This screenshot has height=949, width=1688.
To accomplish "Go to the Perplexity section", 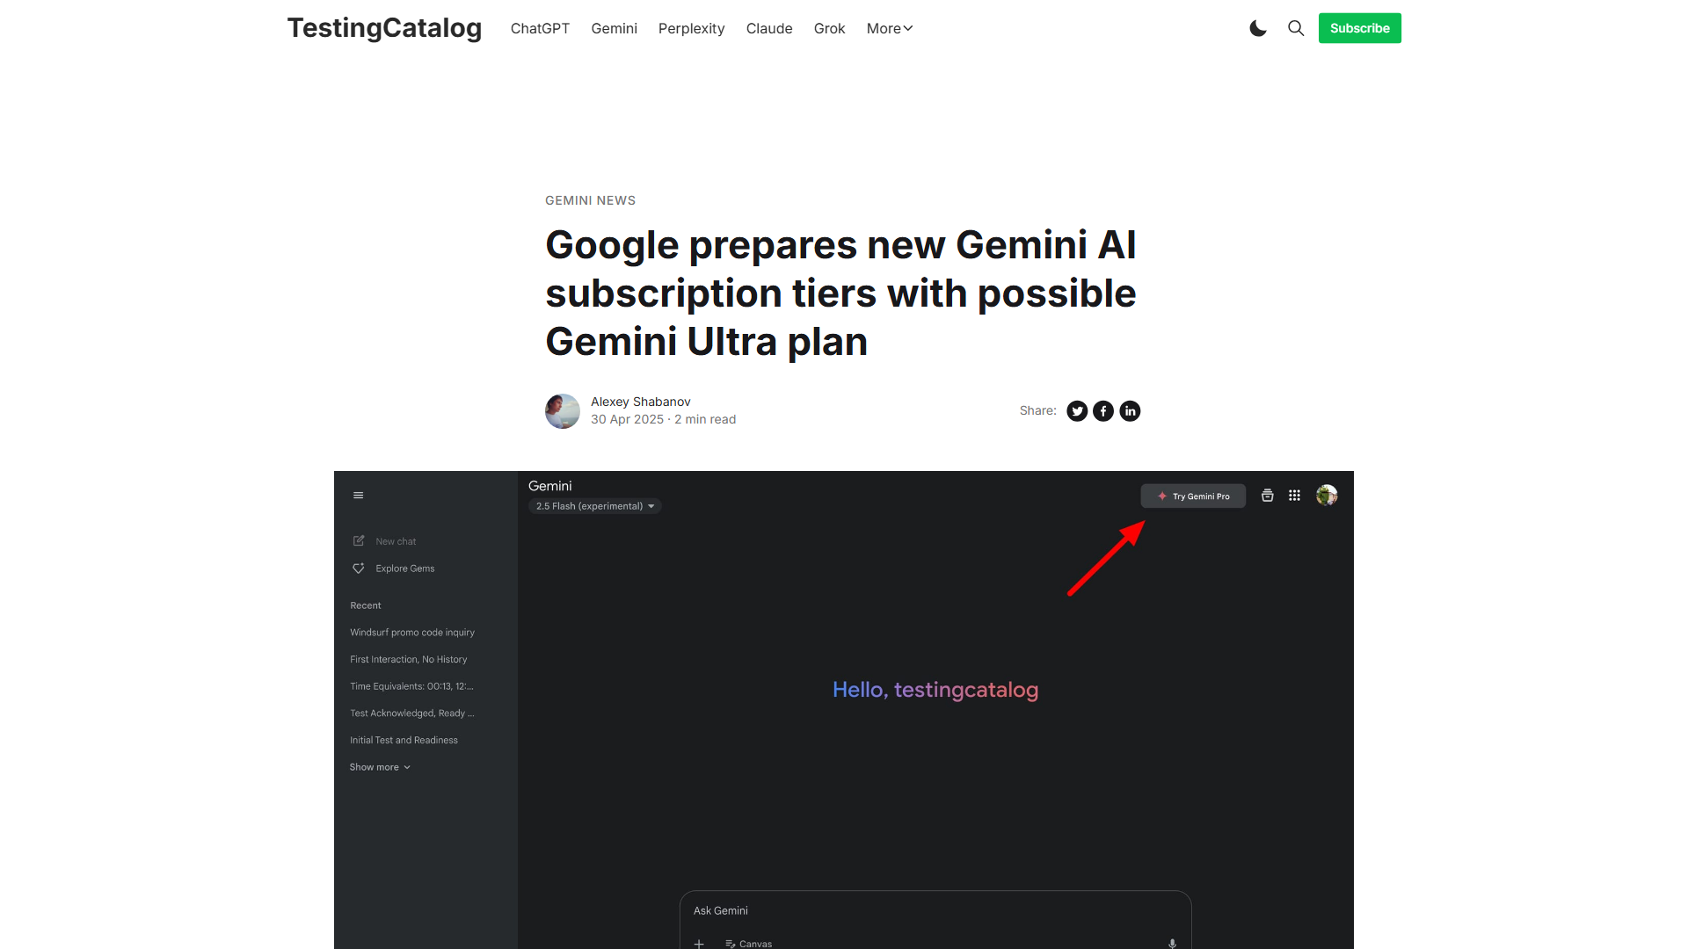I will 691,28.
